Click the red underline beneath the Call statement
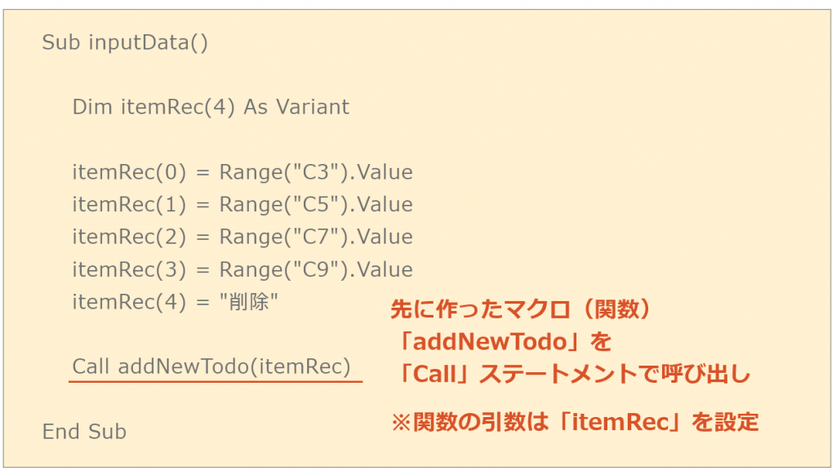836x475 pixels. pyautogui.click(x=216, y=382)
